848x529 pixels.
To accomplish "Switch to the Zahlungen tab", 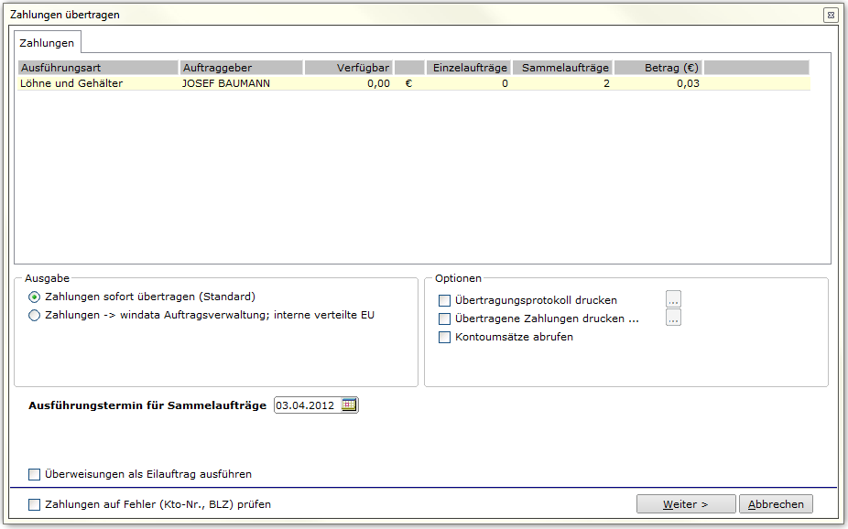I will coord(47,43).
